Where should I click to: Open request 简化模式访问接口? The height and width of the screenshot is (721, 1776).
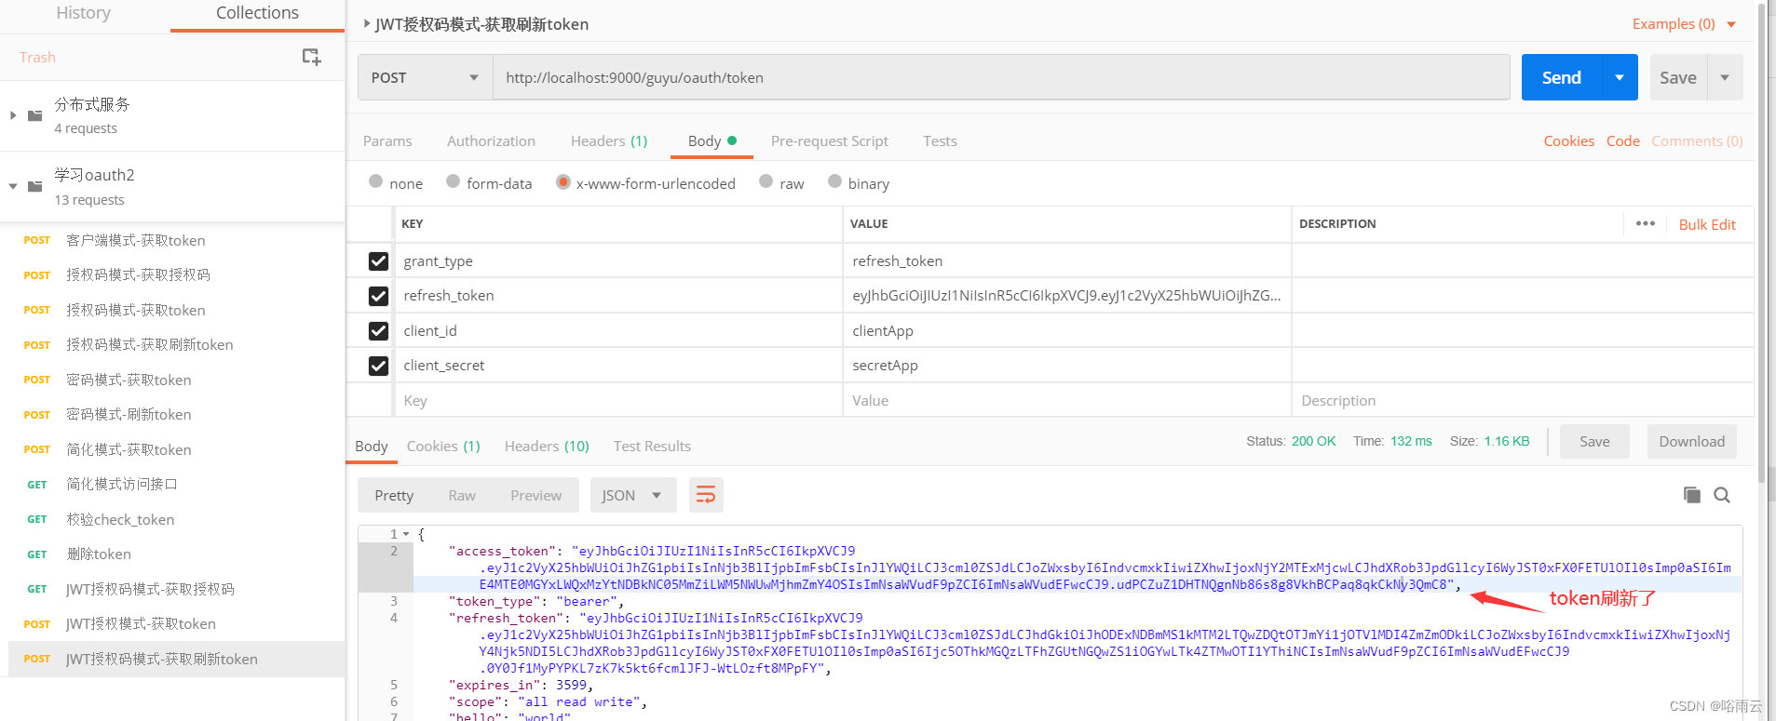pyautogui.click(x=121, y=484)
